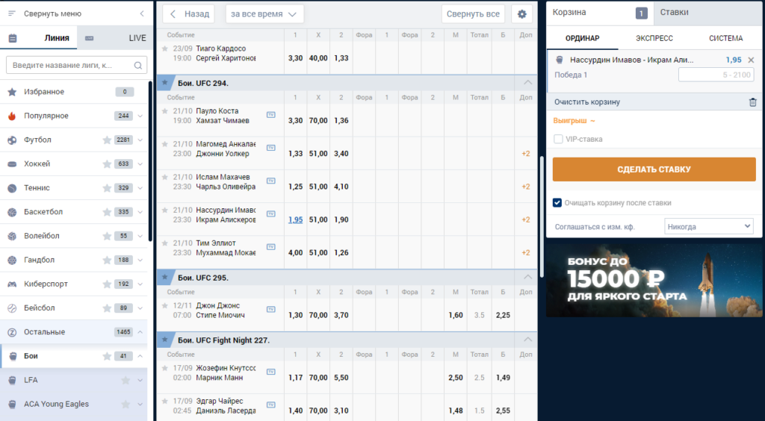The image size is (765, 421).
Task: Go back with the Назад button
Action: [x=189, y=14]
